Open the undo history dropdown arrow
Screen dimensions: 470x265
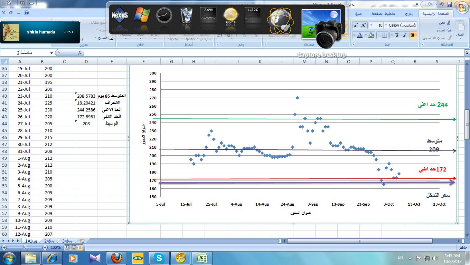(436, 4)
